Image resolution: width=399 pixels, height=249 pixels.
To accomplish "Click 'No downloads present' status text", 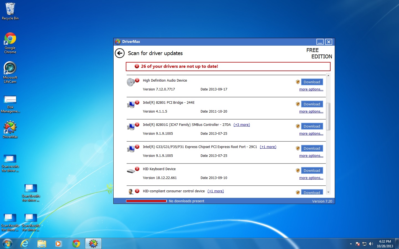I will point(186,201).
